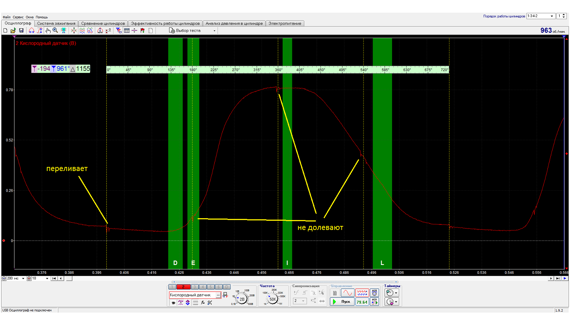The width and height of the screenshot is (573, 314).
Task: Select the red channel 2 button
Action: 184,287
